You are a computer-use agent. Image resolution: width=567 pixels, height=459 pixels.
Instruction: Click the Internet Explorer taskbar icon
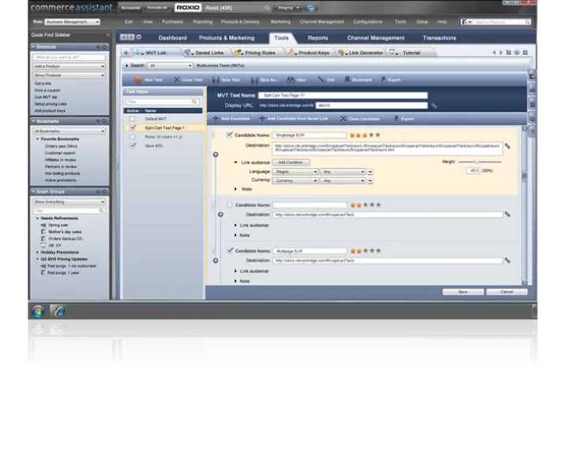[58, 311]
